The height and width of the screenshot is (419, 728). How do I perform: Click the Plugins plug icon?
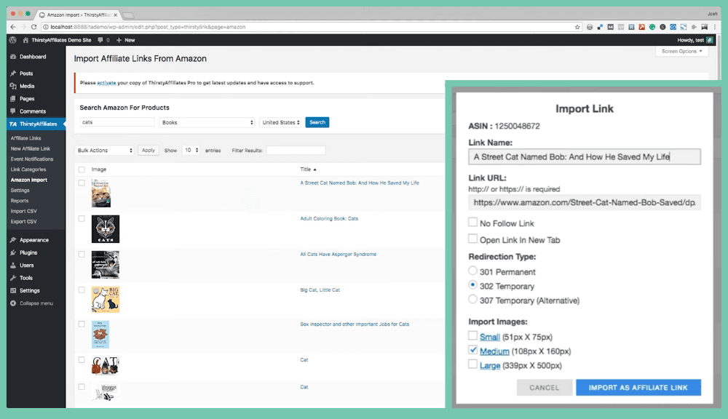(x=13, y=252)
